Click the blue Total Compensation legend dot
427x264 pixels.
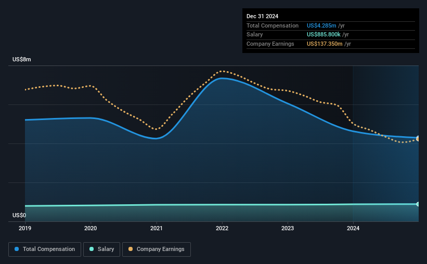pos(17,249)
